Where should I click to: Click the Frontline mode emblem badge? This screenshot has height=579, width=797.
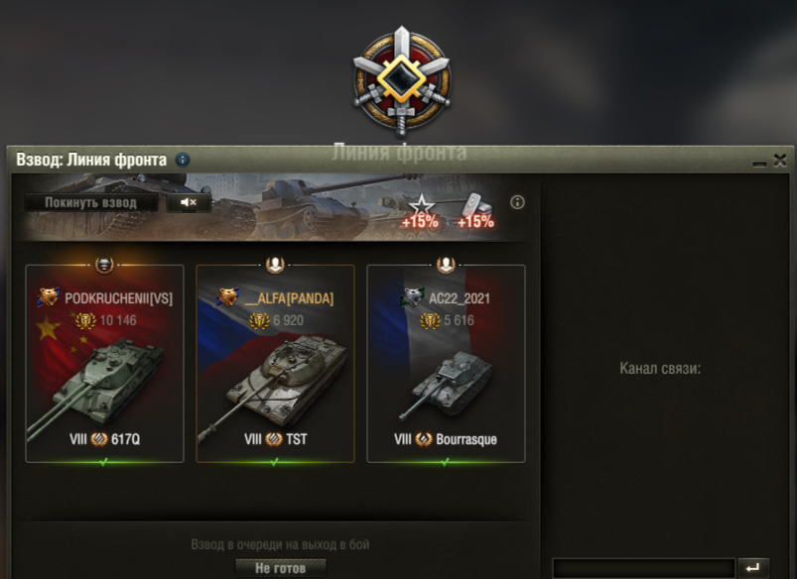[x=402, y=81]
